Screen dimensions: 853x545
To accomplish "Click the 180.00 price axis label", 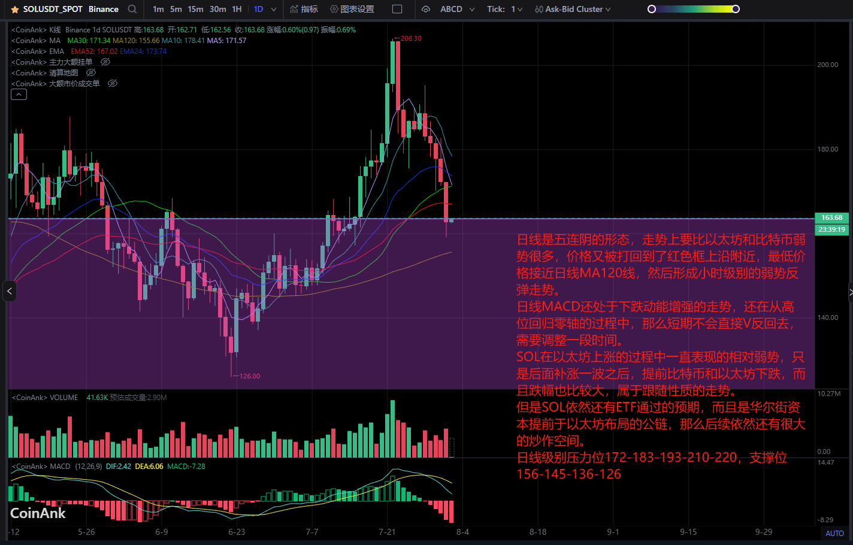I will [x=828, y=149].
